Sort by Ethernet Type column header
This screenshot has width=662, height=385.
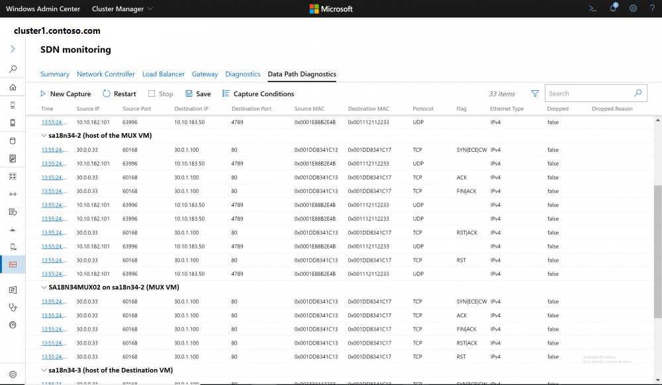point(506,109)
